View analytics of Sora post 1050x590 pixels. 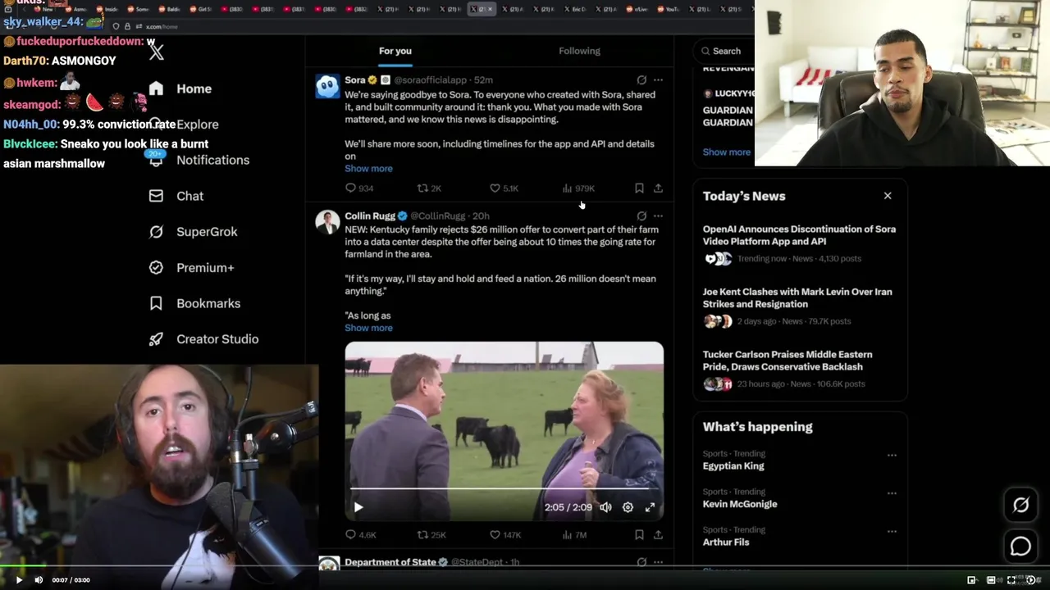[578, 188]
